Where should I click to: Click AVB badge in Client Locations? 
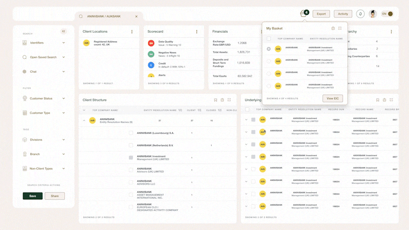[86, 43]
